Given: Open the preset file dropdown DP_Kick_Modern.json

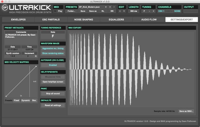Looking at the screenshot, I should pyautogui.click(x=93, y=7).
